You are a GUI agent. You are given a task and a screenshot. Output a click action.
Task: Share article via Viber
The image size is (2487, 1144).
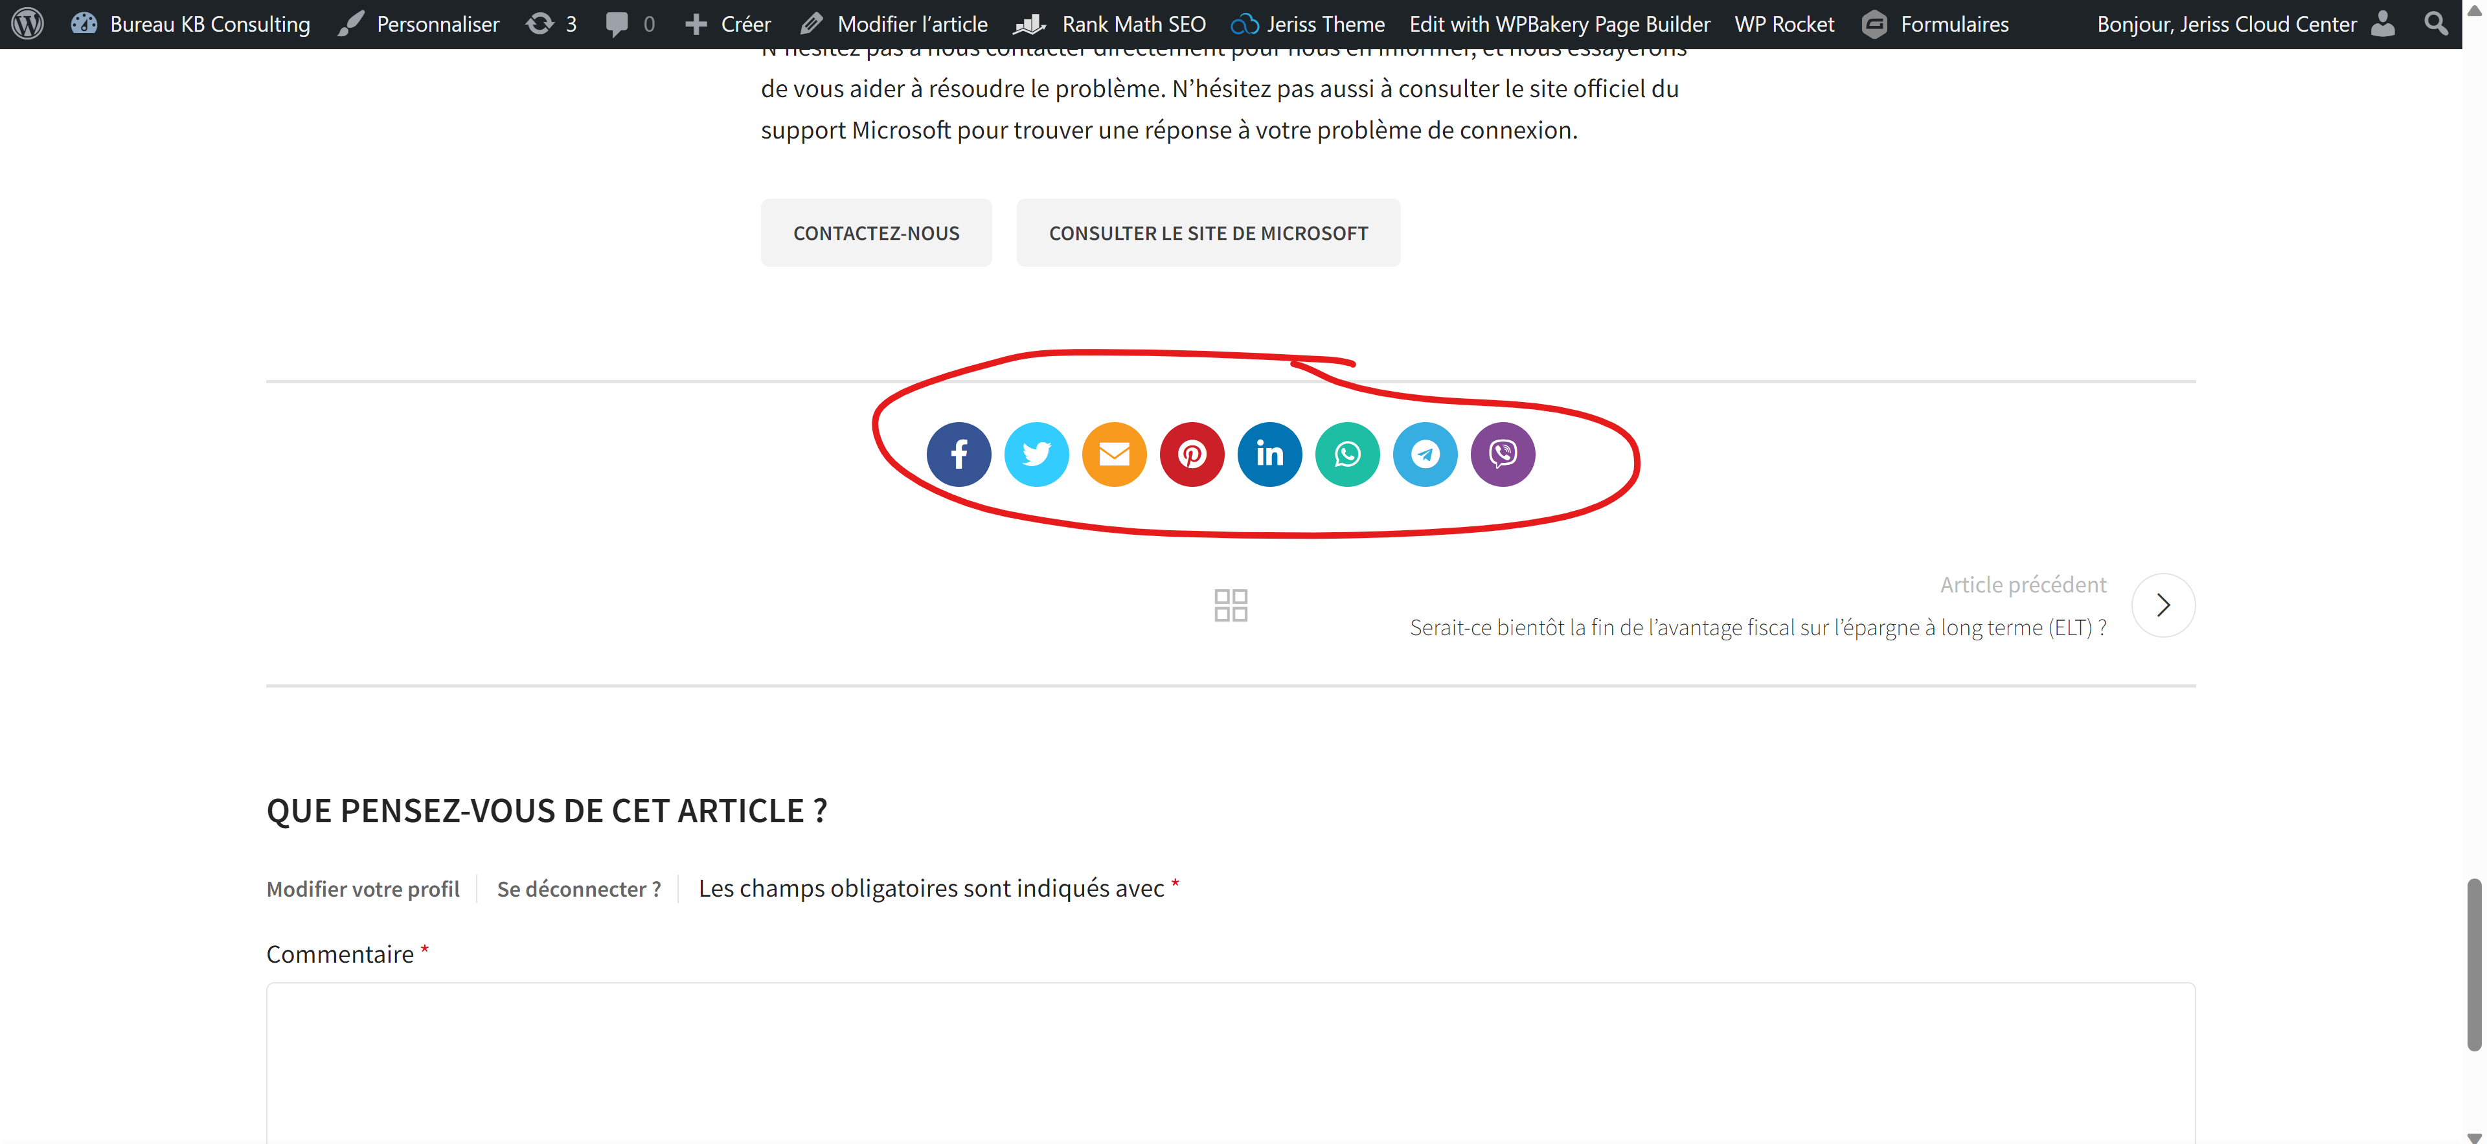(x=1503, y=454)
